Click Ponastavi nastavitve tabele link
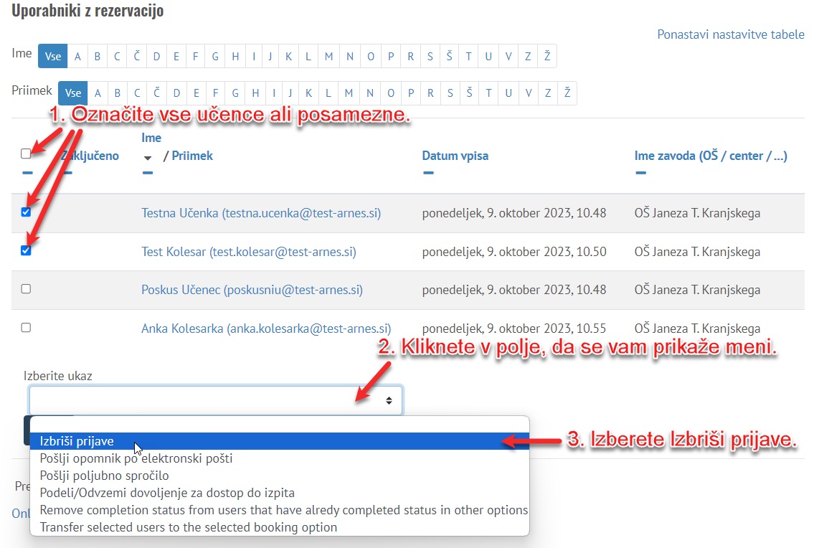The width and height of the screenshot is (814, 548). tap(730, 34)
